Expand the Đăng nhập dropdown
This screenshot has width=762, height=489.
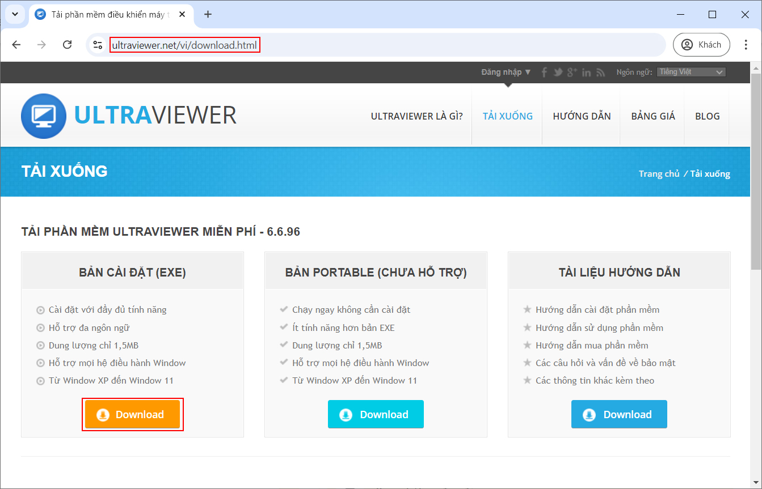506,72
